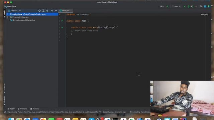
Task: Click run gutter arrow beside class Main
Action: 62,21
